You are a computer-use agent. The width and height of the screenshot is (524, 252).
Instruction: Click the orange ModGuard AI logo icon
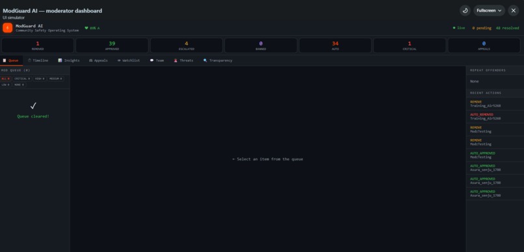coord(7,28)
